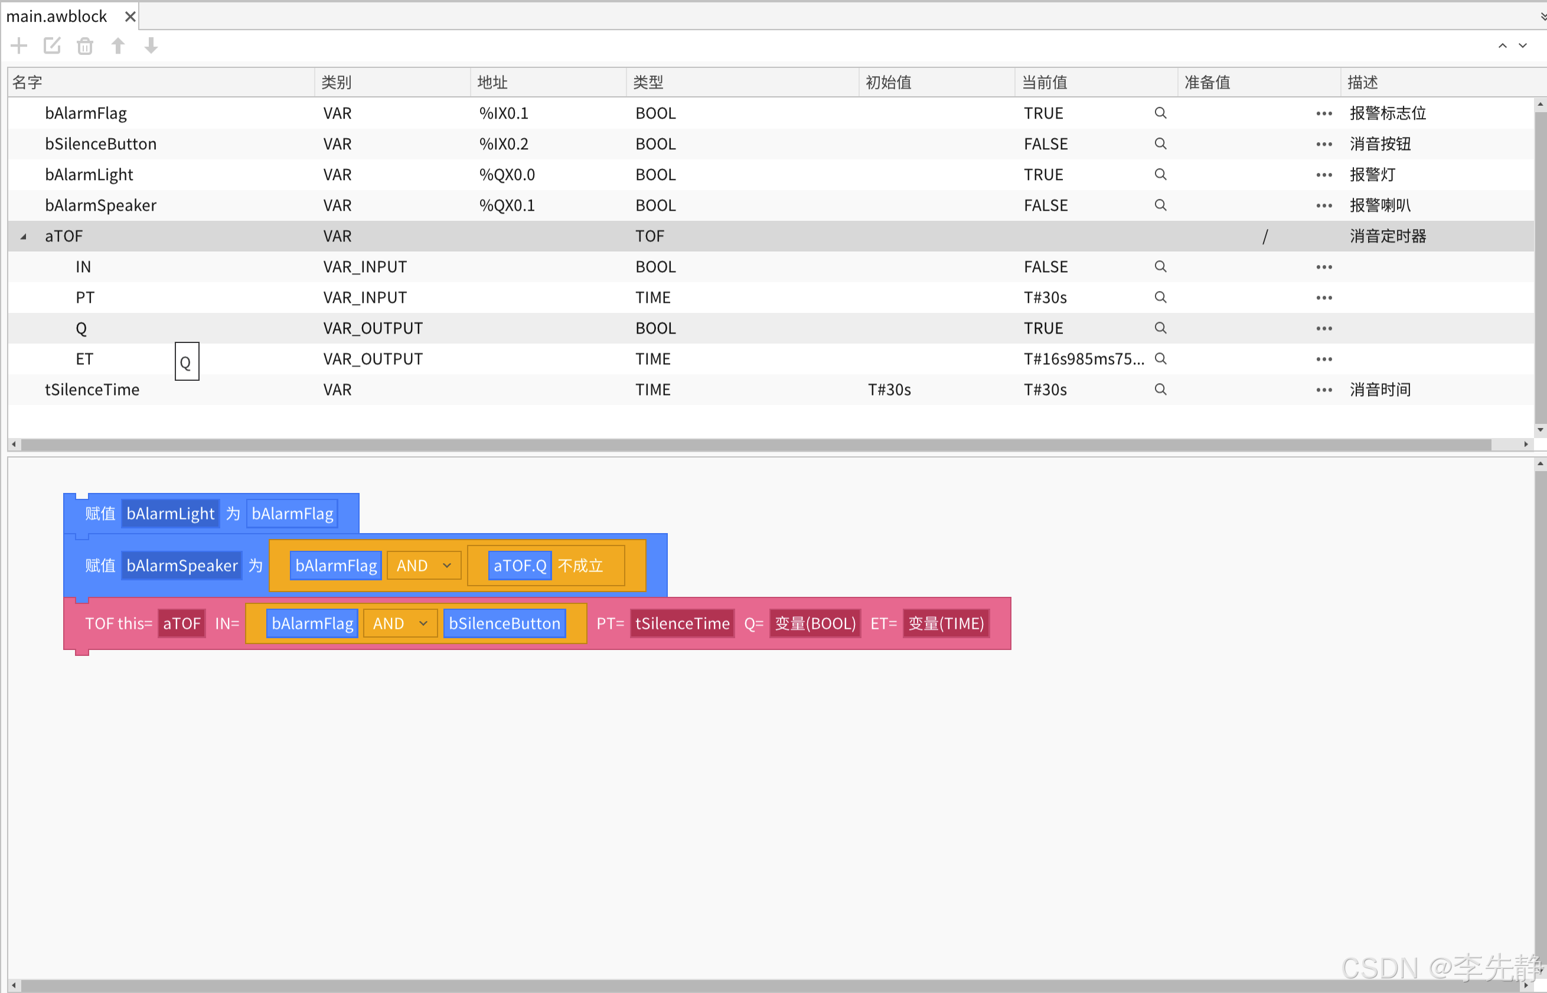Click the 当前值 column header
Viewport: 1547px width, 993px height.
click(1045, 82)
